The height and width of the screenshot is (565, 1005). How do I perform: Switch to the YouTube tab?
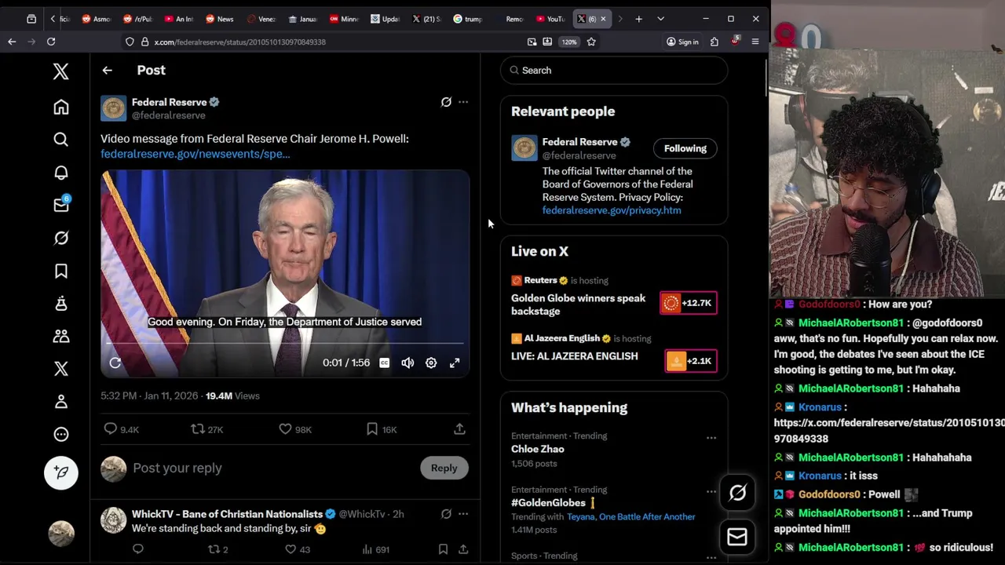click(550, 19)
